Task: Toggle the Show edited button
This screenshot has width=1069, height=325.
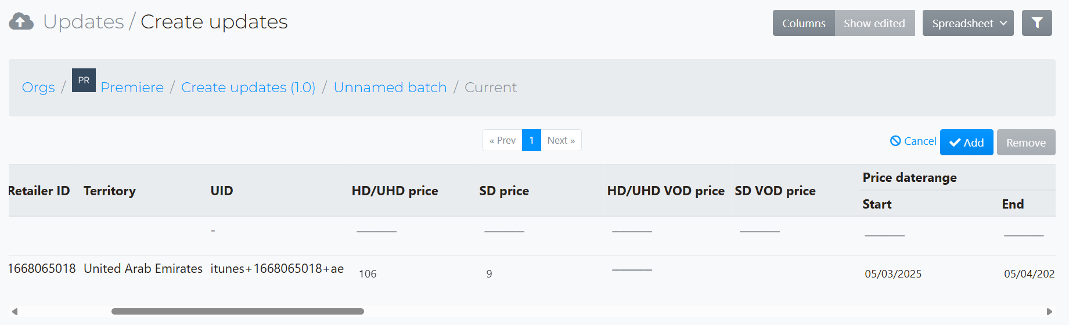Action: point(874,23)
